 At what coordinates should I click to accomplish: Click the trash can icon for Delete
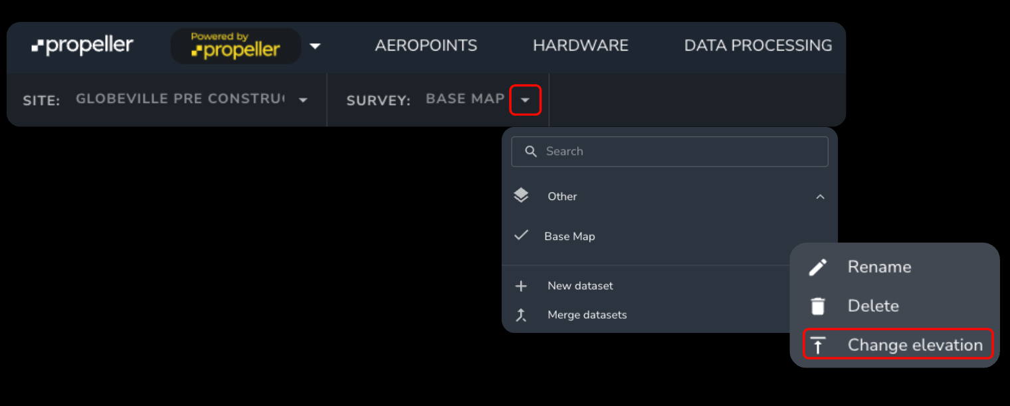coord(817,306)
